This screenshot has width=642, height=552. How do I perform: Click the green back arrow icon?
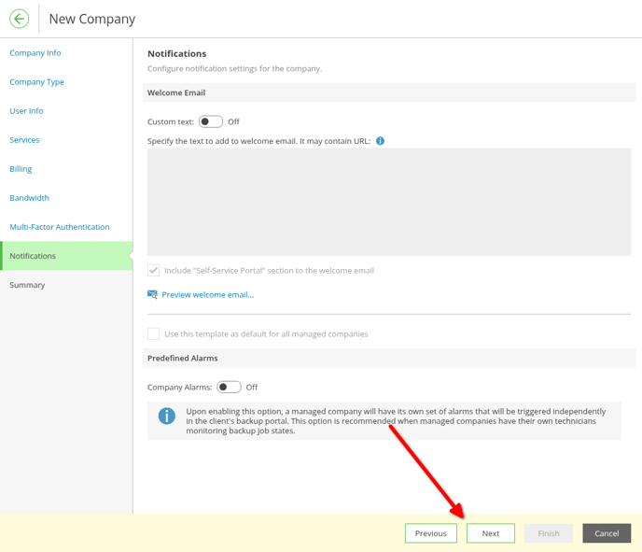click(x=20, y=19)
